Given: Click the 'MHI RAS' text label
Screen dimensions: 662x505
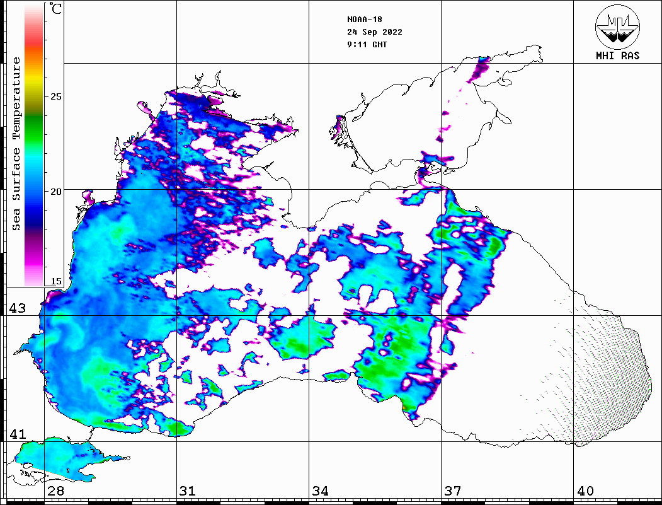Looking at the screenshot, I should pos(618,55).
